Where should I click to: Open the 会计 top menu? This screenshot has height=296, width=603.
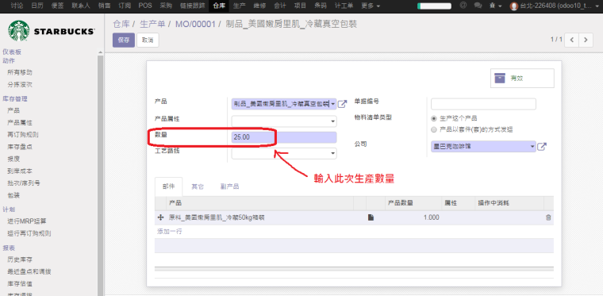pyautogui.click(x=280, y=6)
